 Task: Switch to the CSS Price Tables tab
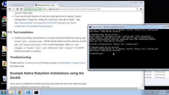pos(21,5)
